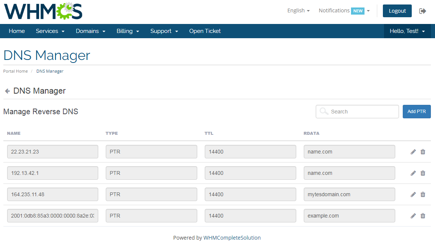The height and width of the screenshot is (243, 435).
Task: Click the logout door icon in the header
Action: click(423, 11)
